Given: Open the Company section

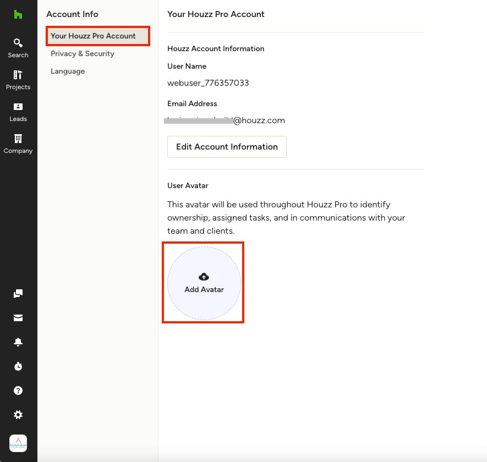Looking at the screenshot, I should click(x=18, y=144).
